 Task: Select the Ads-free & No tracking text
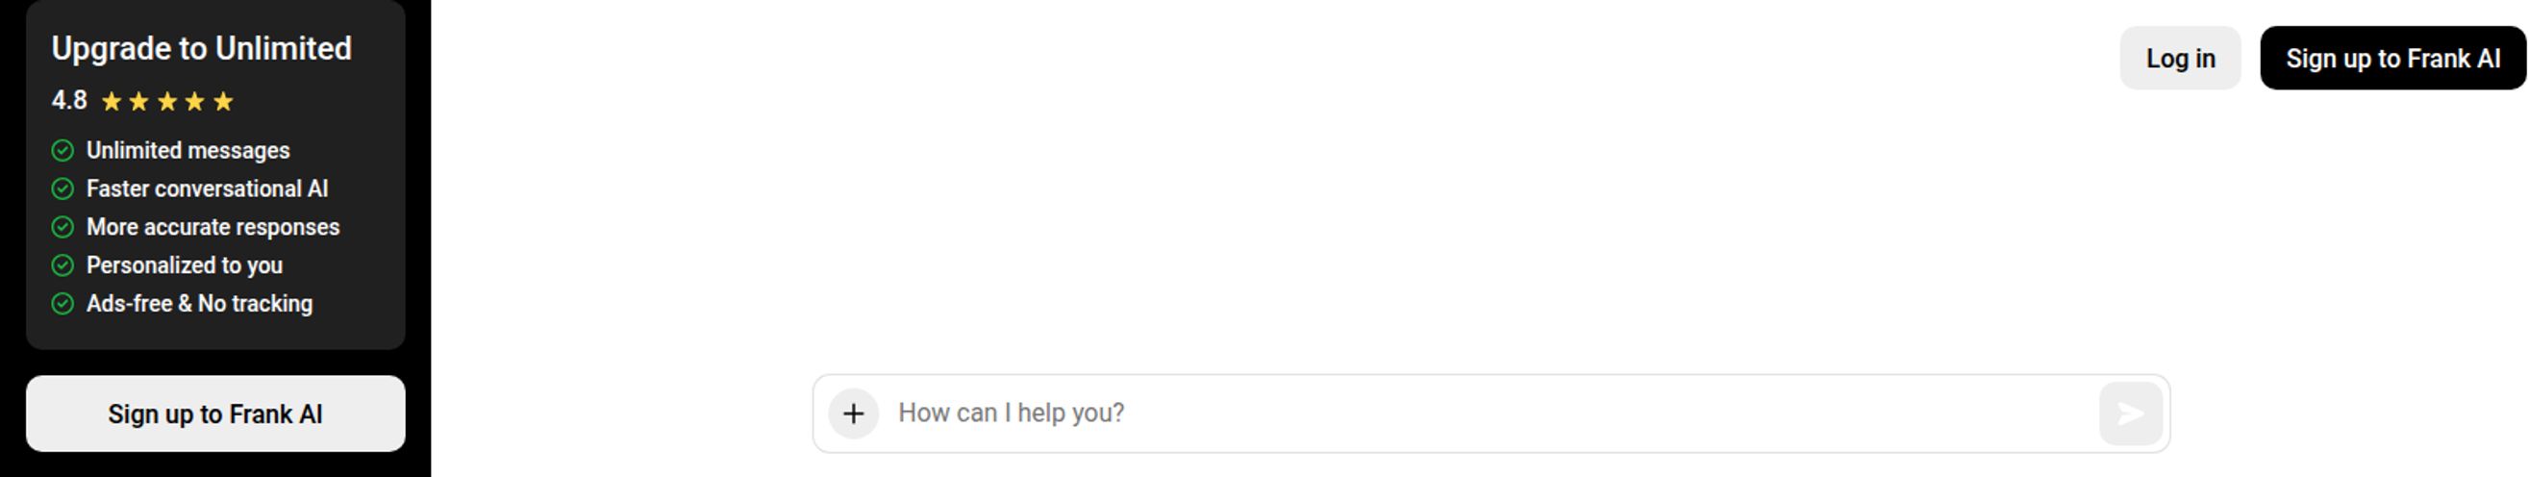(x=199, y=303)
